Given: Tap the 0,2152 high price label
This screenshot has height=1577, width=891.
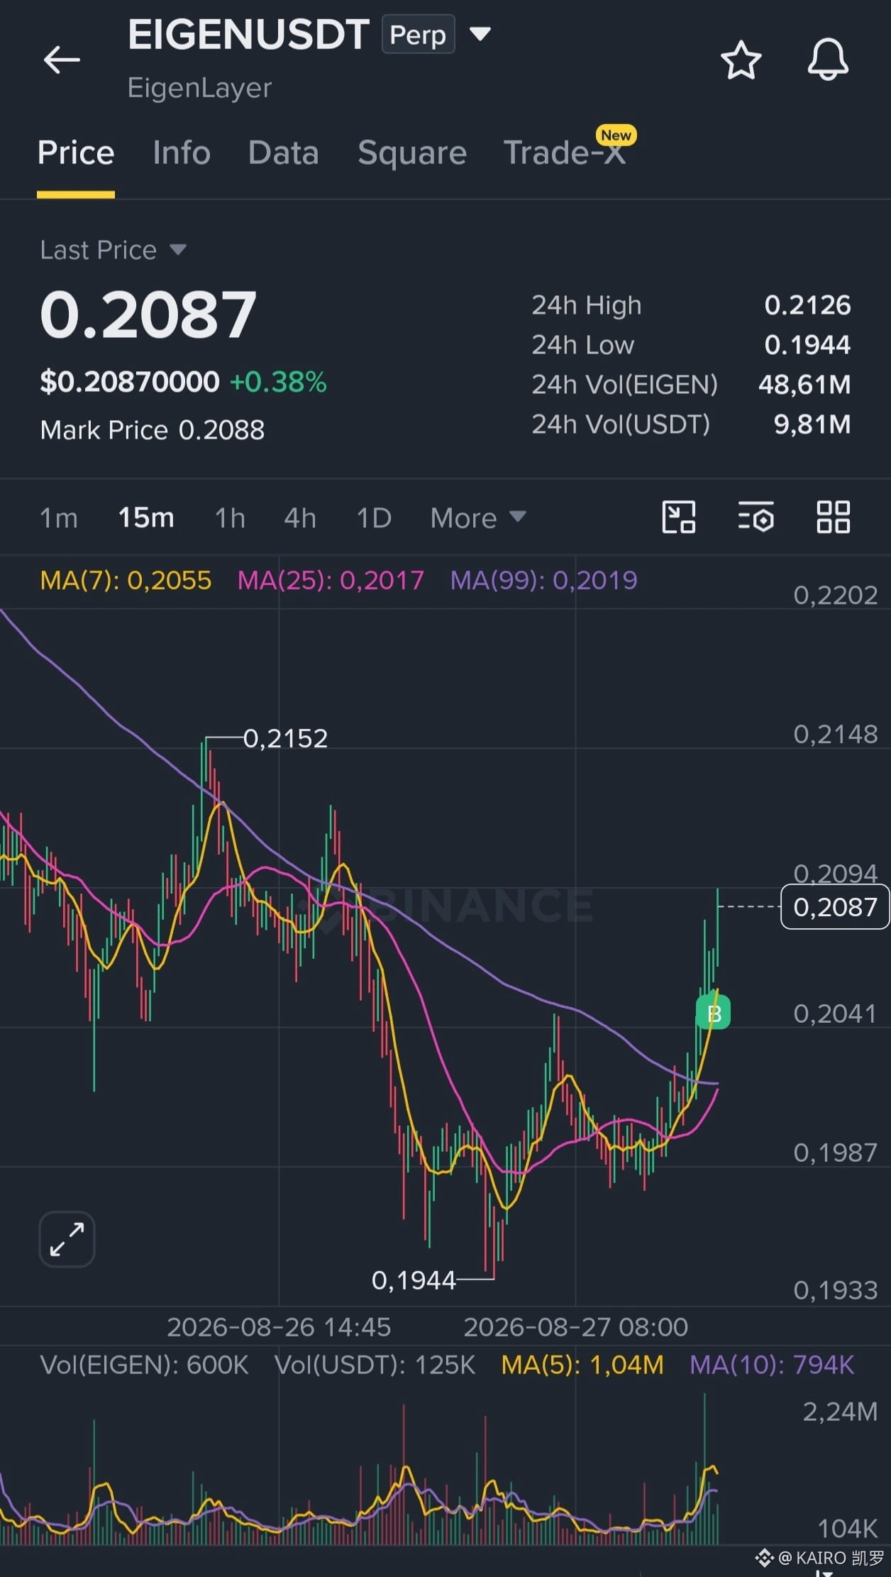Looking at the screenshot, I should (285, 739).
